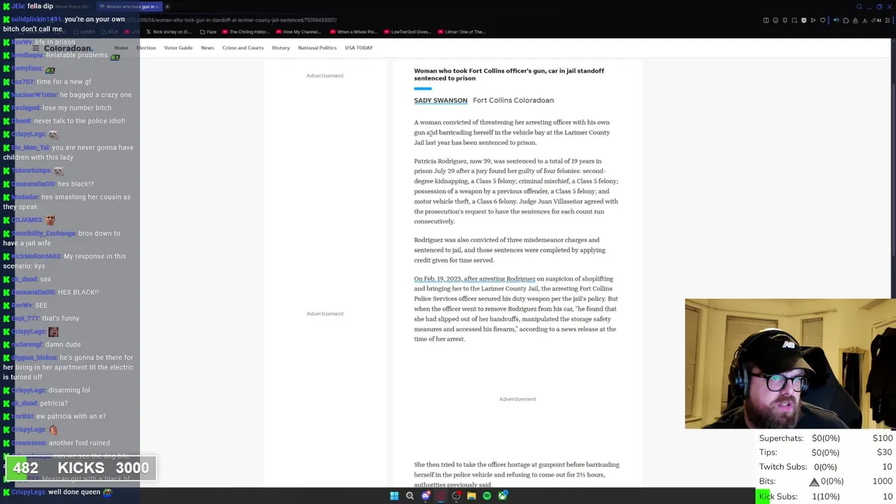Open Discord from the taskbar
Viewport: 896px width, 504px height.
(x=425, y=496)
